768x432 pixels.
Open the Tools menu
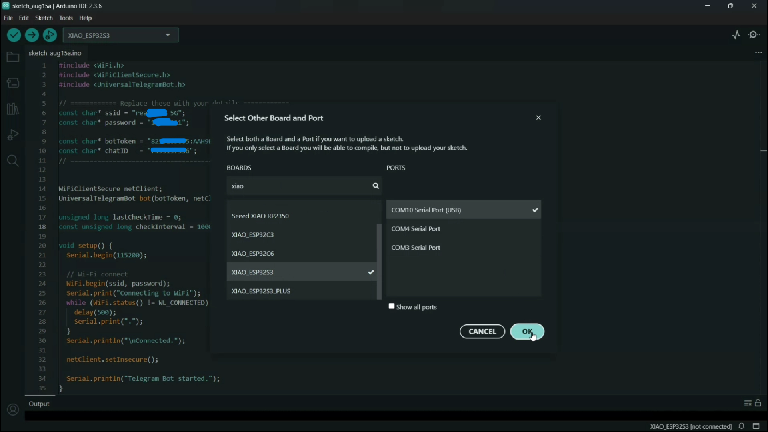[x=66, y=18]
